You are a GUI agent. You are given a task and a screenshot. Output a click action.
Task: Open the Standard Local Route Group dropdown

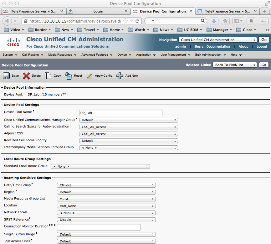coord(100,166)
